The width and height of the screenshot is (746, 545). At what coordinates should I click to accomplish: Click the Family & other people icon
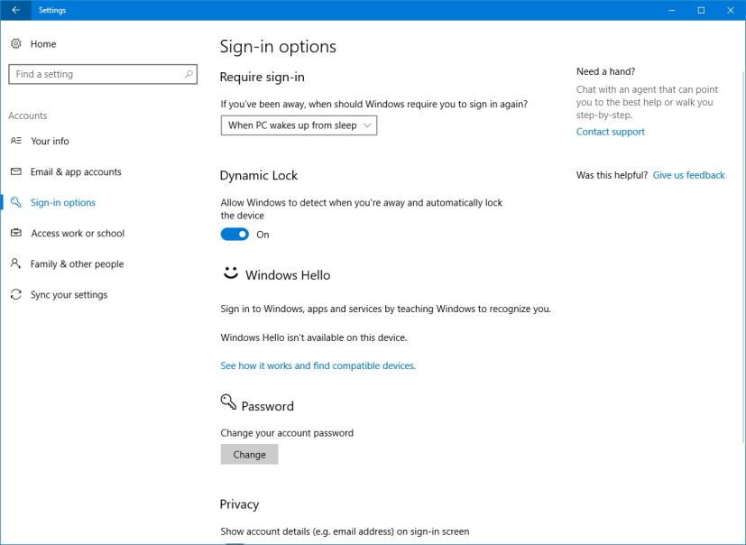[16, 264]
